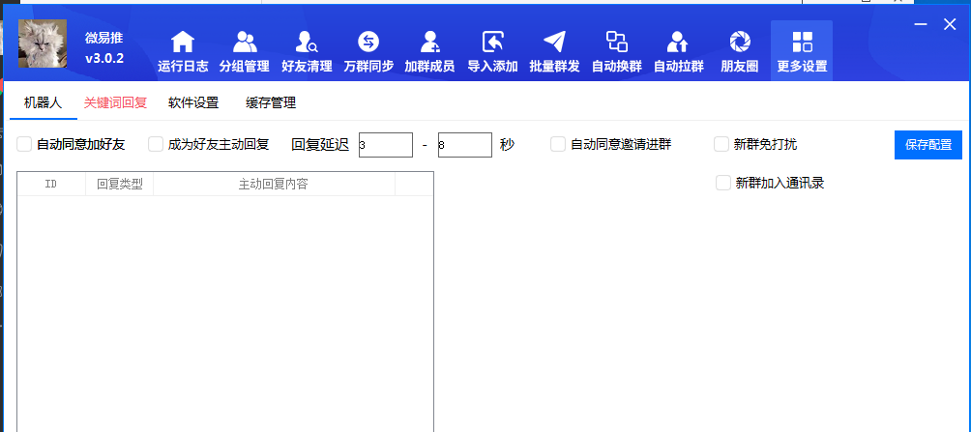The height and width of the screenshot is (432, 971).
Task: Open 分组管理 group management icon
Action: point(245,43)
